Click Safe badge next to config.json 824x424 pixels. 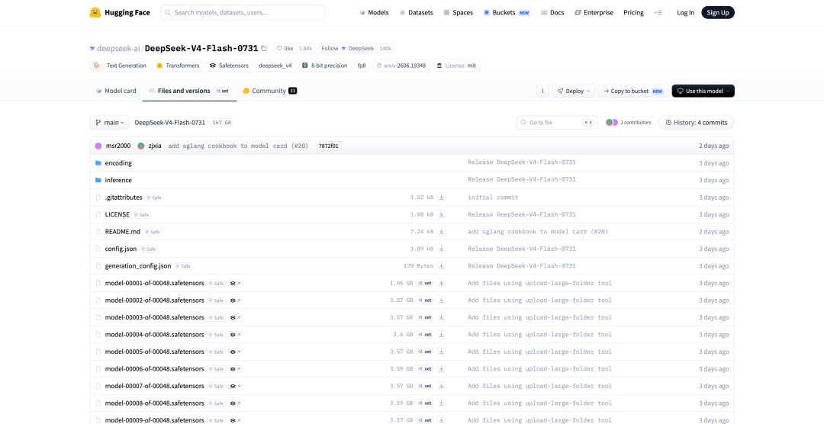coord(148,249)
